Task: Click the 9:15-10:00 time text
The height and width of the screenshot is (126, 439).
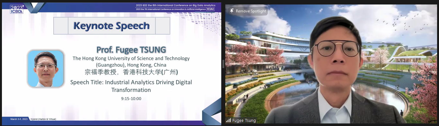Action: point(131,98)
